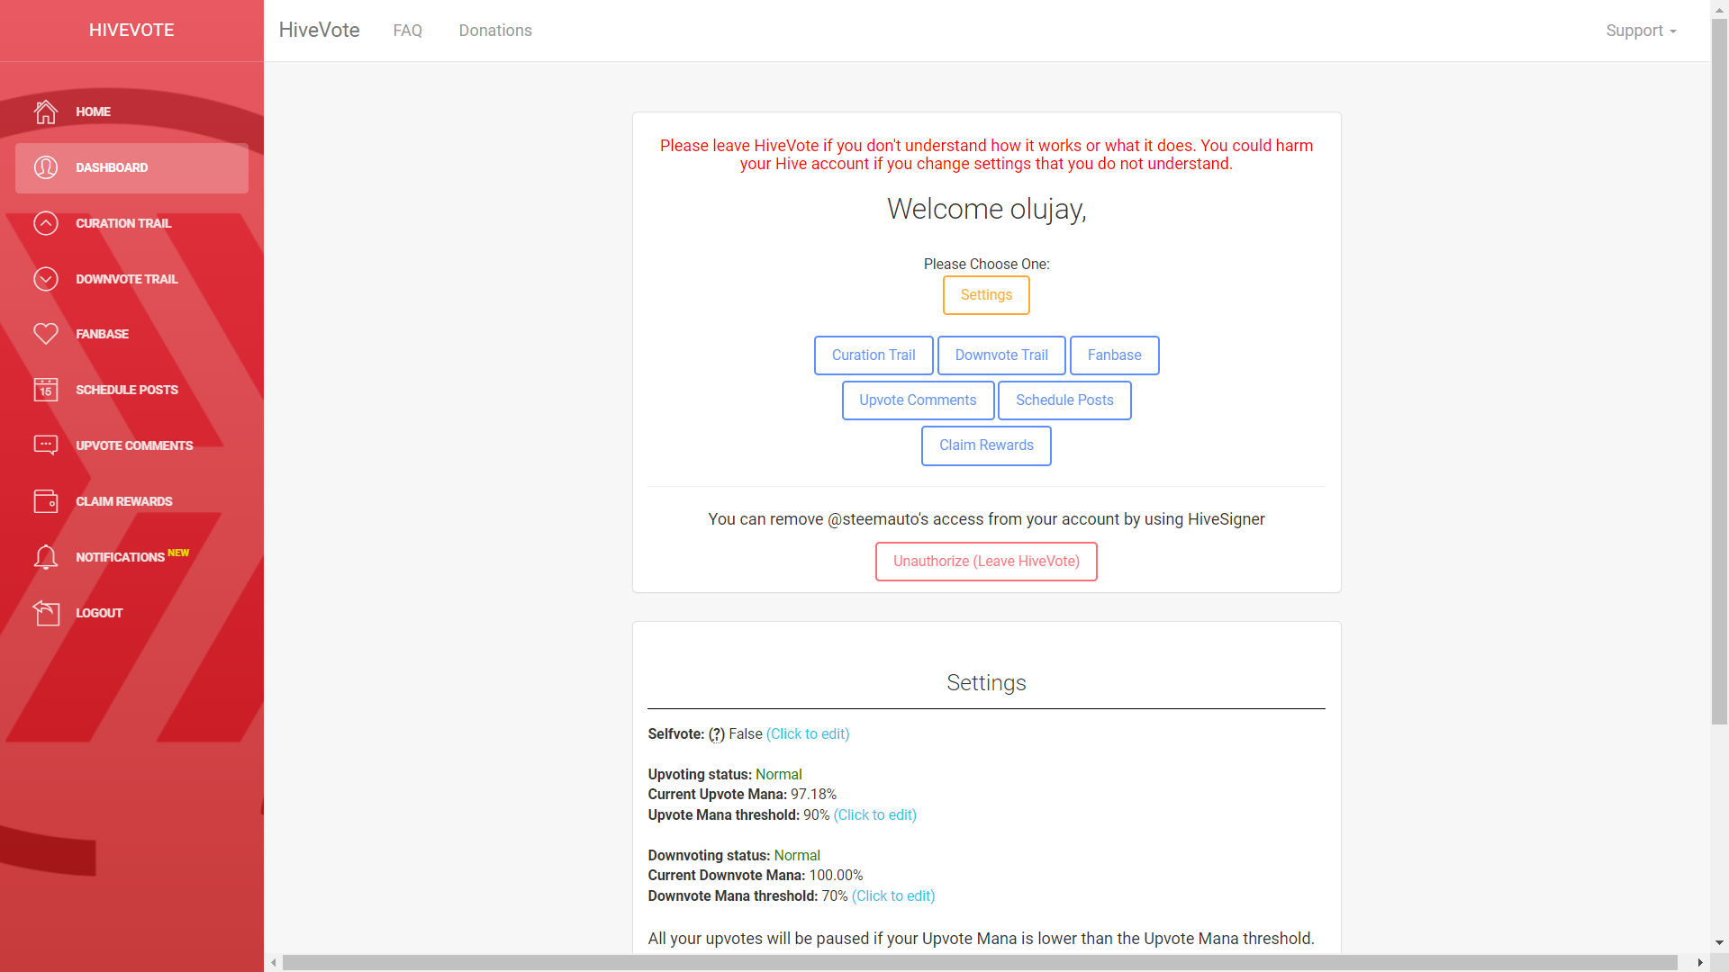Open Schedule Posts label in the sidebar
Viewport: 1729px width, 972px height.
tap(127, 390)
